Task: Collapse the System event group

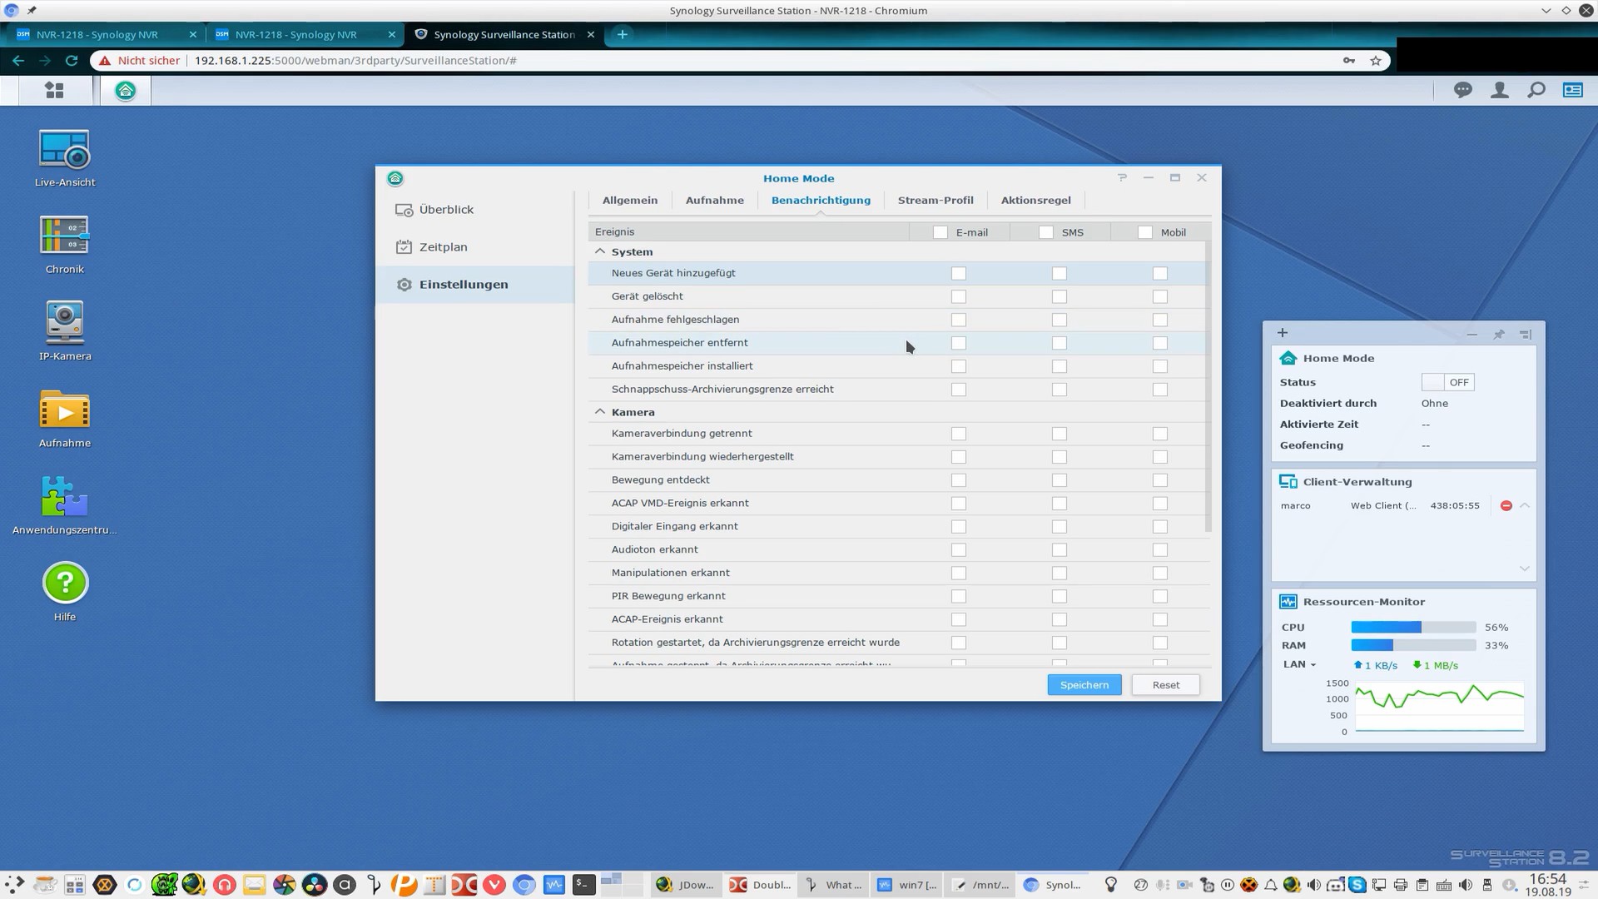Action: tap(600, 251)
